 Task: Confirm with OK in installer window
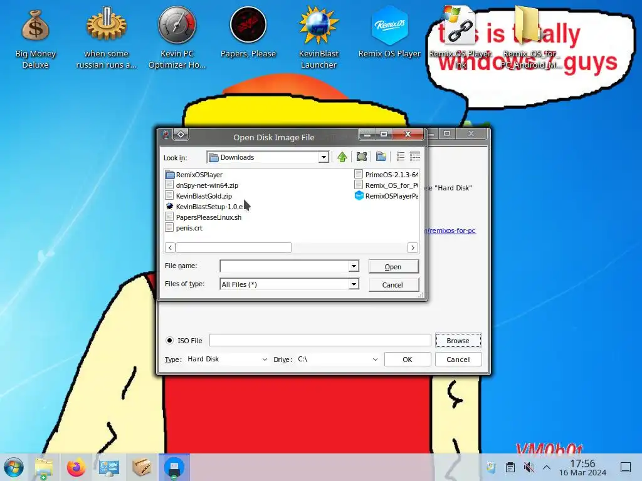tap(408, 359)
